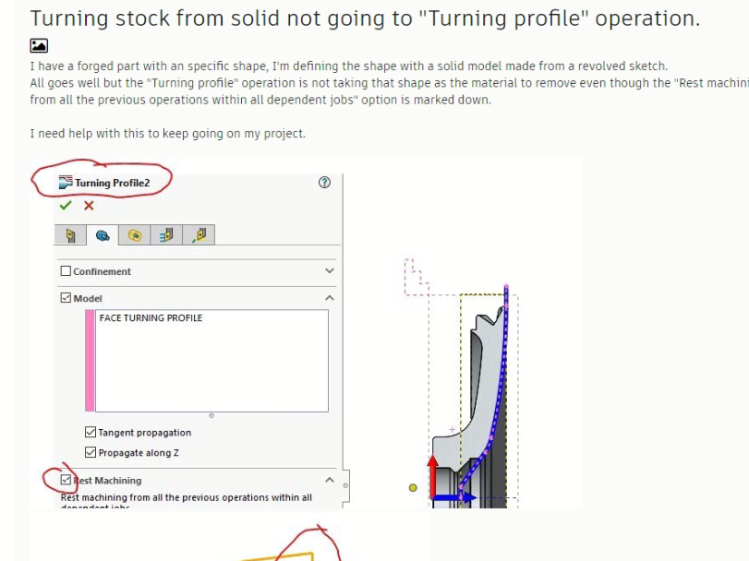Uncheck the Tangent propagation option
The width and height of the screenshot is (749, 561).
point(90,432)
